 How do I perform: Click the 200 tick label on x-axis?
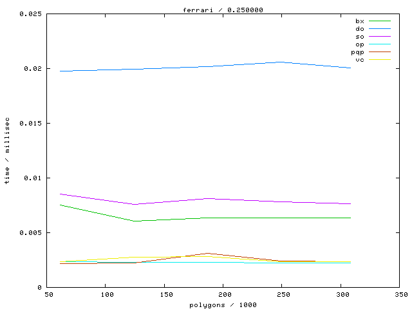click(224, 294)
